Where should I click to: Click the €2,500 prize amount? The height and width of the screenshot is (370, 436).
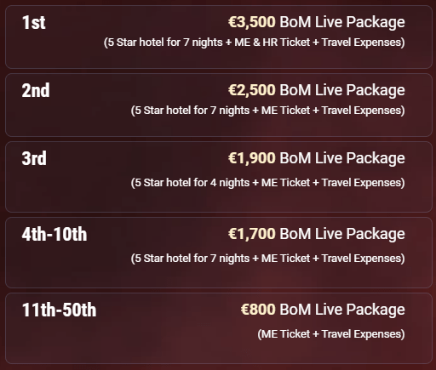252,90
